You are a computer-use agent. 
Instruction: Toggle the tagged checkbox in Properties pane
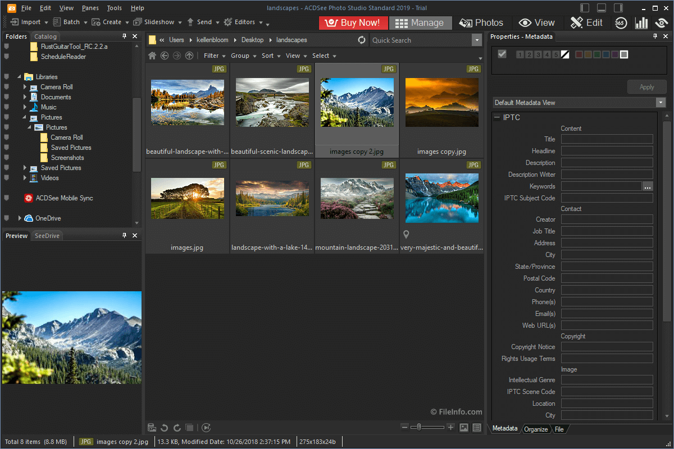pyautogui.click(x=502, y=54)
